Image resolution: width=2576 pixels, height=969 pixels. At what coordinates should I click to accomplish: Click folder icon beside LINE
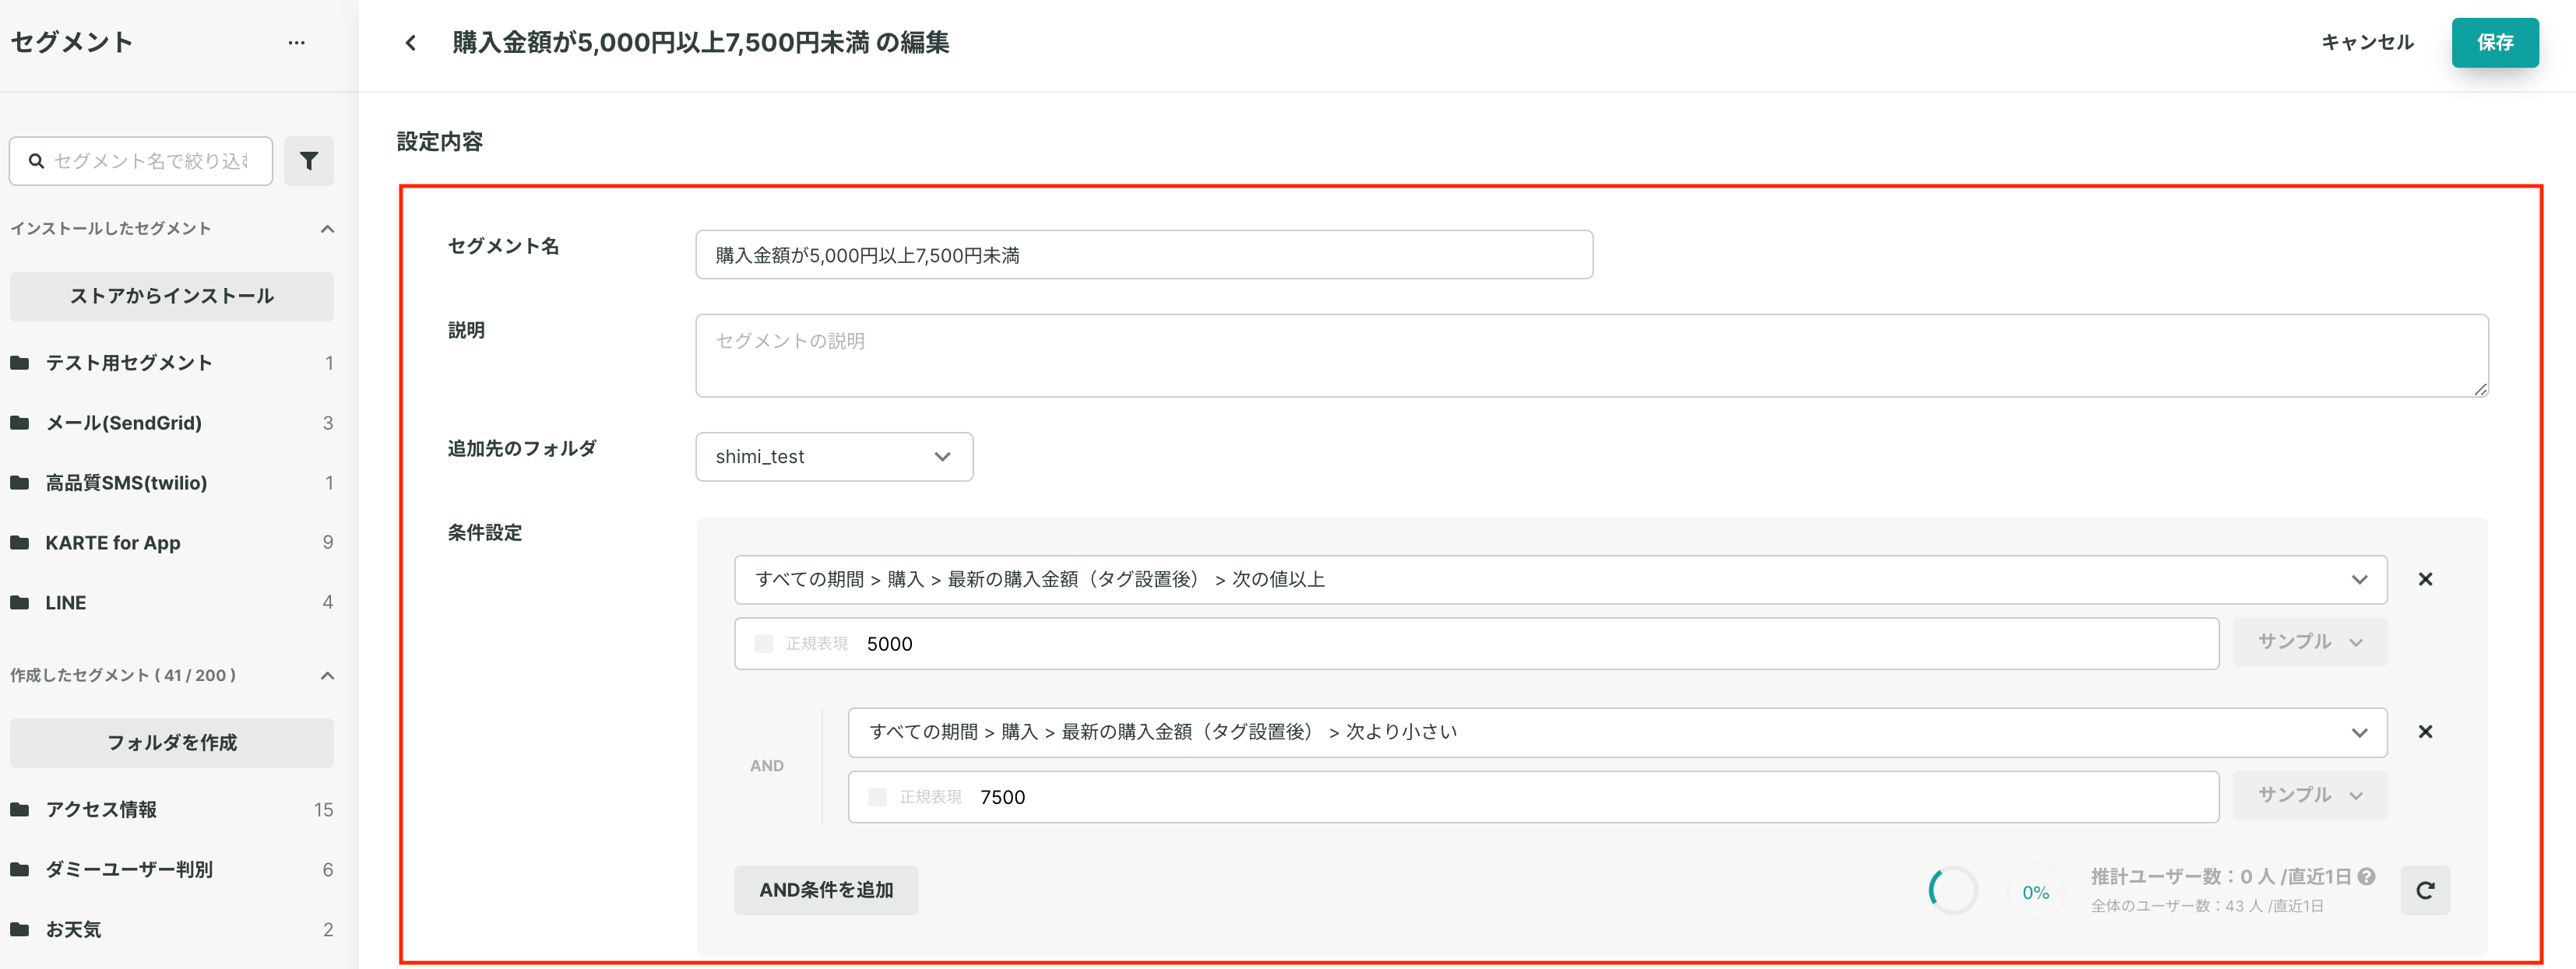tap(20, 602)
